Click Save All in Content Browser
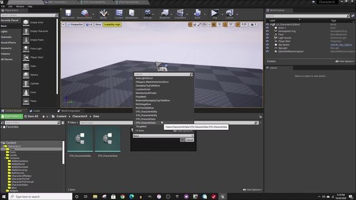Image resolution: width=356 pixels, height=200 pixels. point(31,116)
